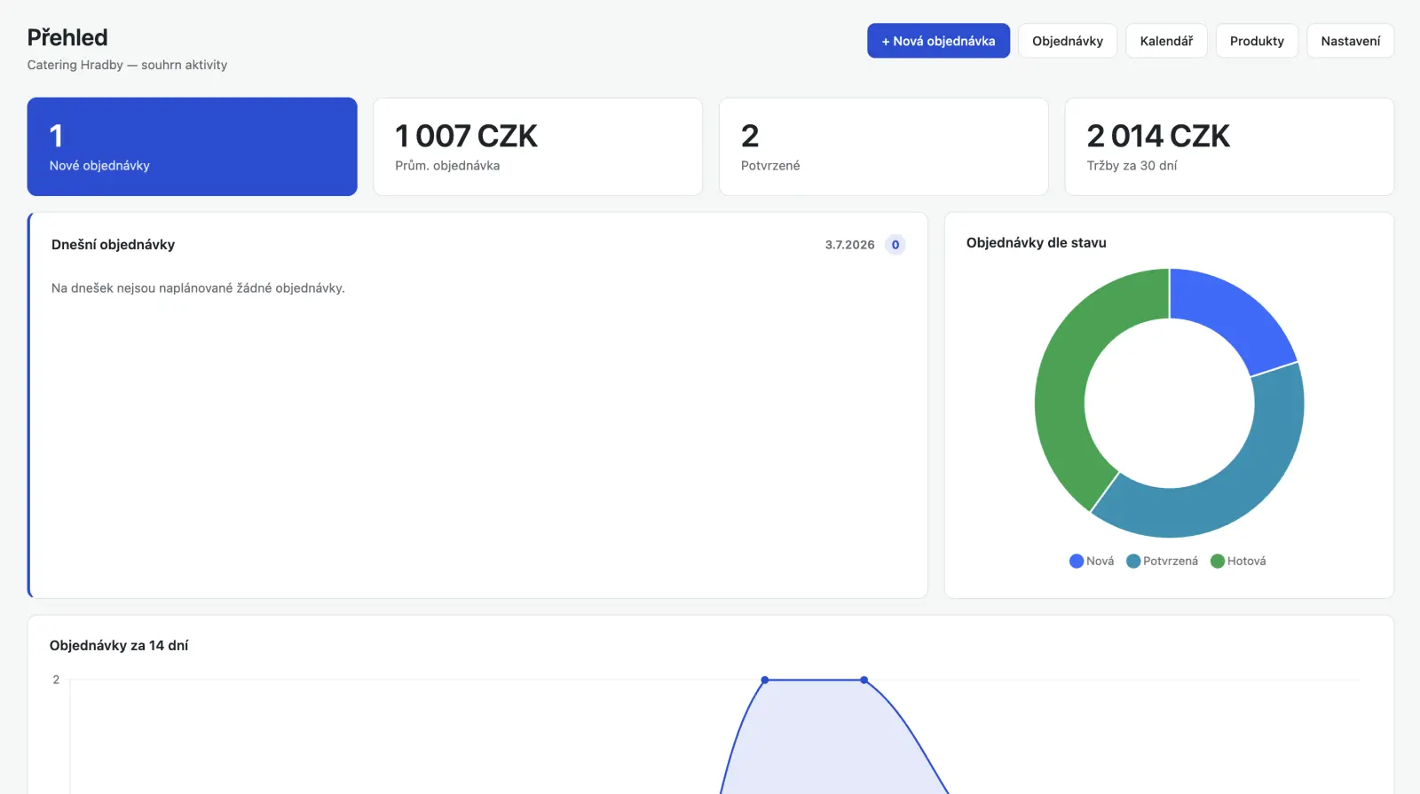Click the date 3.7.2026
The width and height of the screenshot is (1420, 794).
(849, 245)
